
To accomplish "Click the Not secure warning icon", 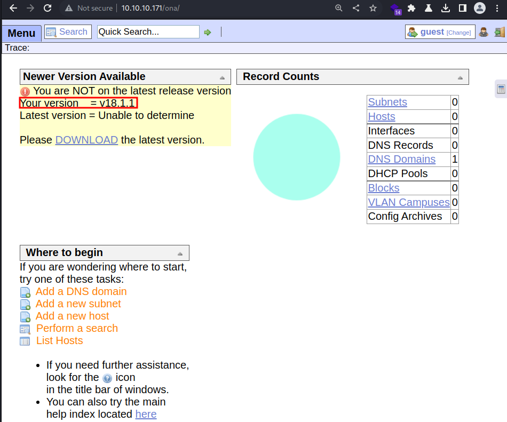I will tap(68, 8).
